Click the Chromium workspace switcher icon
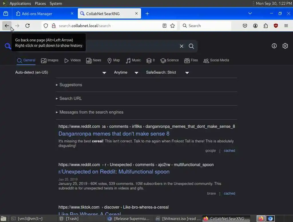293x222 pixels. (x=270, y=219)
